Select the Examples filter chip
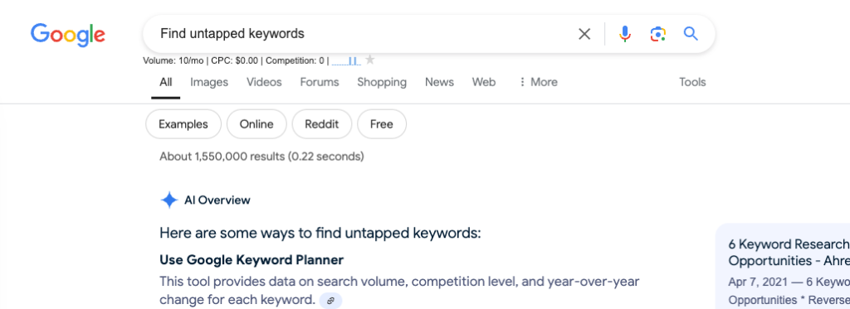This screenshot has width=850, height=309. tap(183, 124)
